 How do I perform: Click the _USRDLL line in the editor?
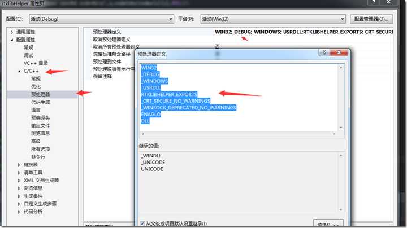tap(150, 87)
